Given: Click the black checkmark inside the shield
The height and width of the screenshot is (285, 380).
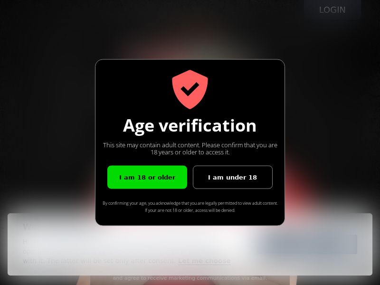Looking at the screenshot, I should (190, 89).
